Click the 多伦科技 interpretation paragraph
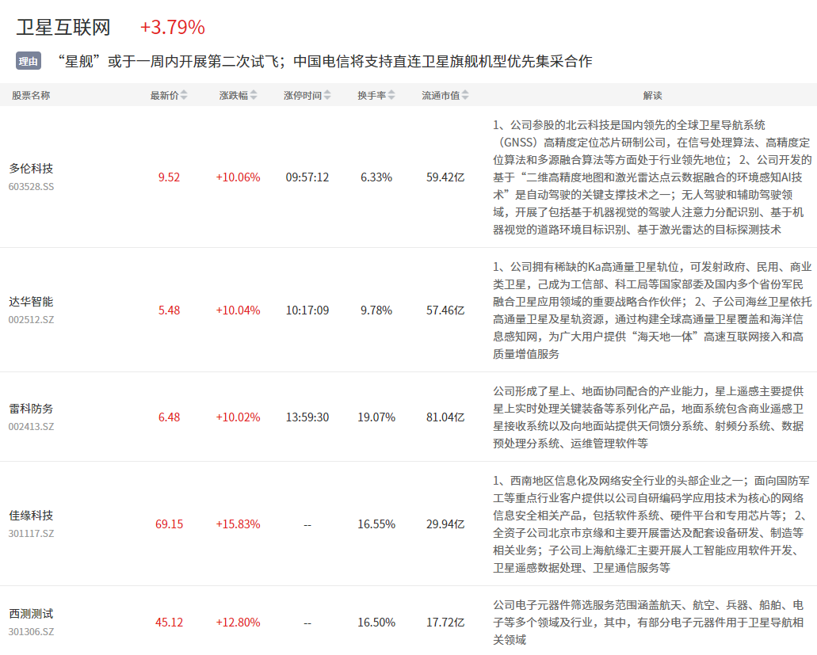 coord(652,177)
